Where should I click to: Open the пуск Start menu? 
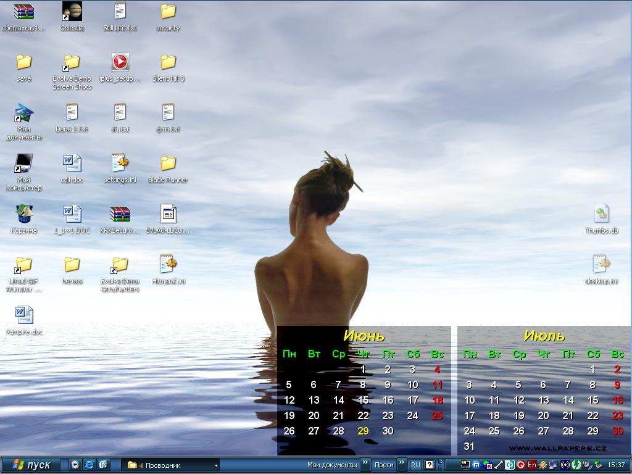tap(31, 465)
